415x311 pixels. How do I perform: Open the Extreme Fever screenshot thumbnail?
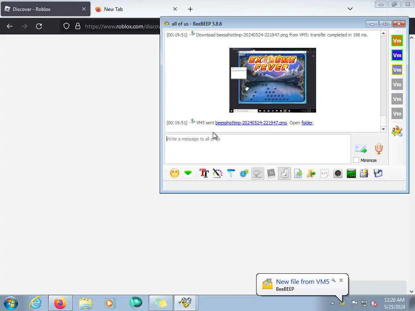point(273,80)
